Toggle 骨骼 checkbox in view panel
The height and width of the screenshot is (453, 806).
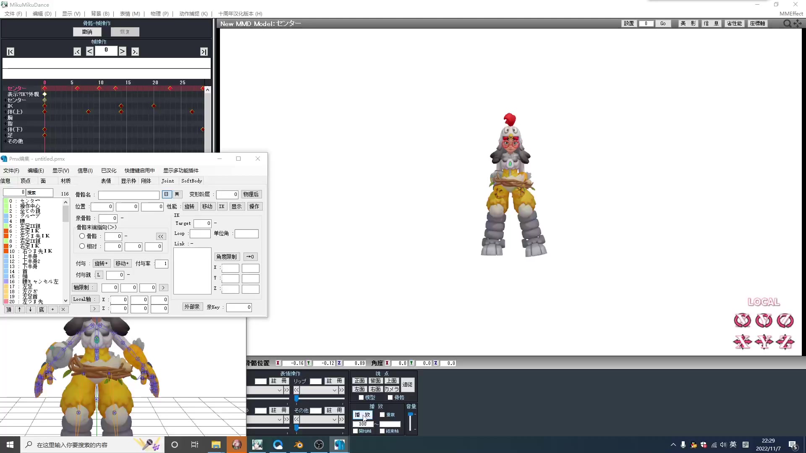pyautogui.click(x=390, y=397)
